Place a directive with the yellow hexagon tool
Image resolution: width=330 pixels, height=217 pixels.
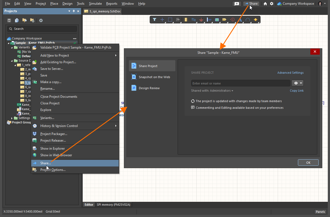coord(256,20)
